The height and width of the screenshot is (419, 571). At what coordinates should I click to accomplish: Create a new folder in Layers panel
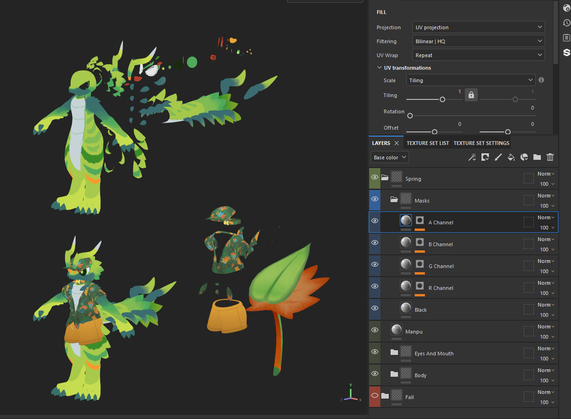537,157
